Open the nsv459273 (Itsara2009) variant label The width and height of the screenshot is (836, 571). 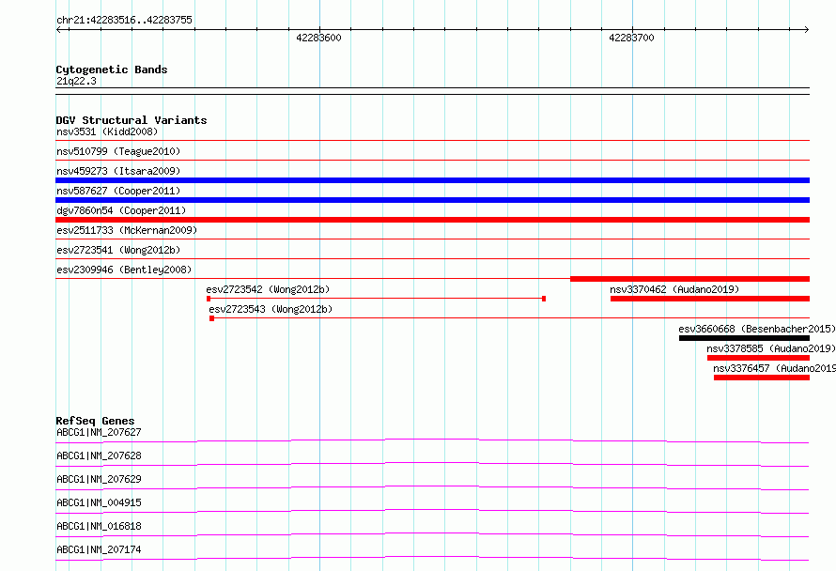118,171
